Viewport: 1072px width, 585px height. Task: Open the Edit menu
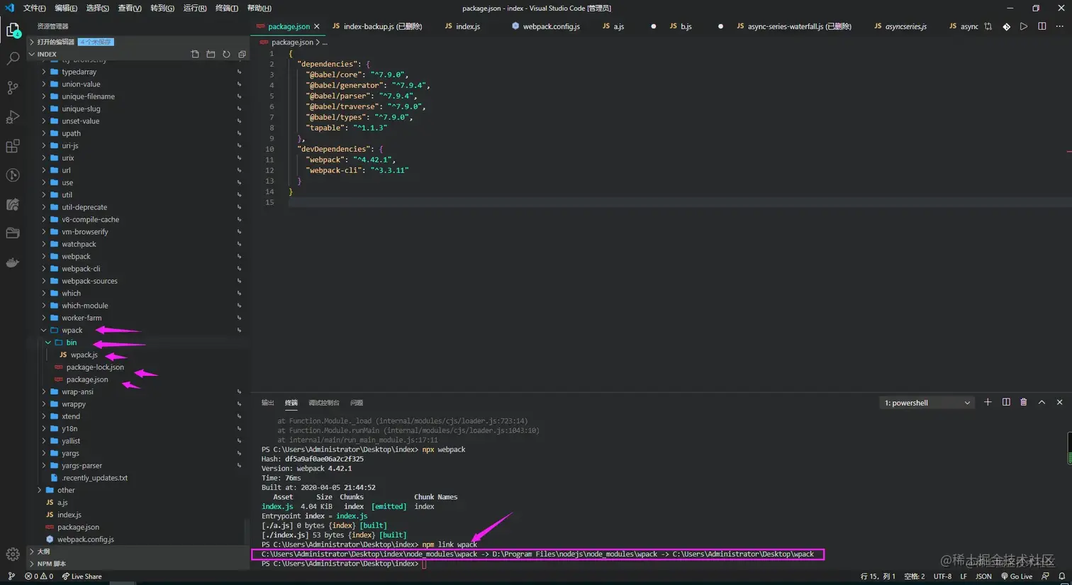point(66,8)
